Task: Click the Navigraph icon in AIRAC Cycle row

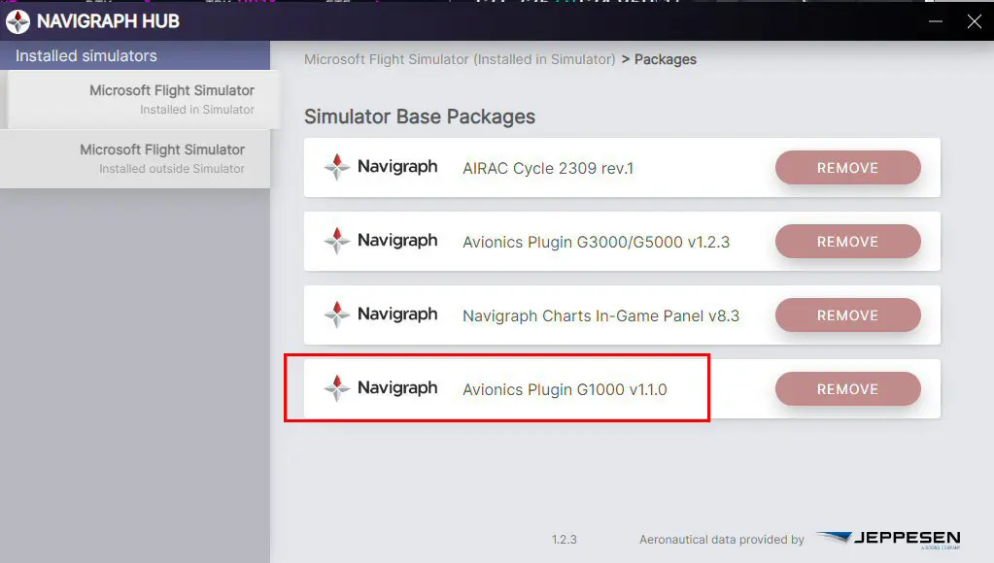Action: click(x=336, y=167)
